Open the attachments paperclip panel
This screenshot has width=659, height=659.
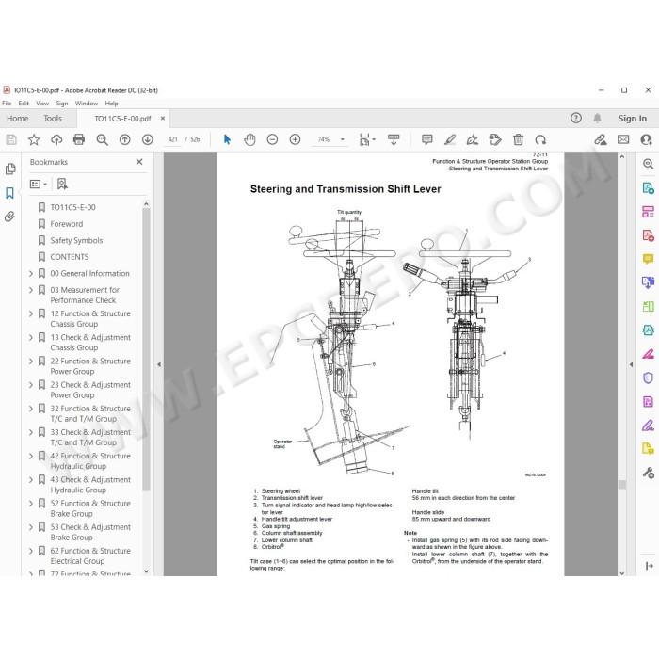[9, 217]
